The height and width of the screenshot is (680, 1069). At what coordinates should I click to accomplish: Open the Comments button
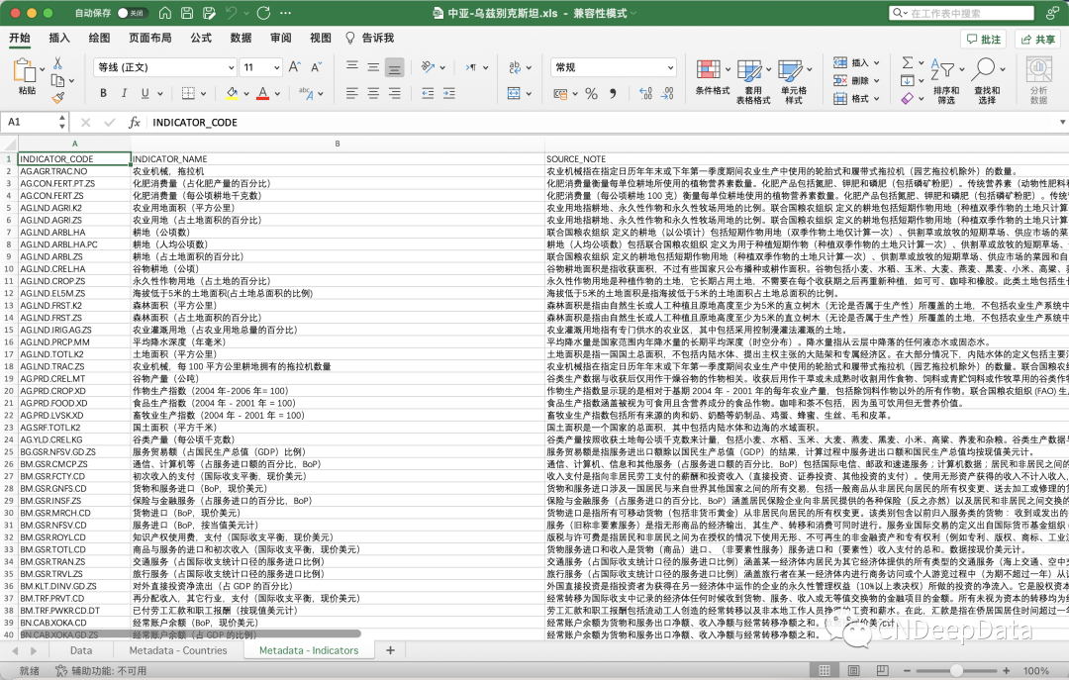984,39
